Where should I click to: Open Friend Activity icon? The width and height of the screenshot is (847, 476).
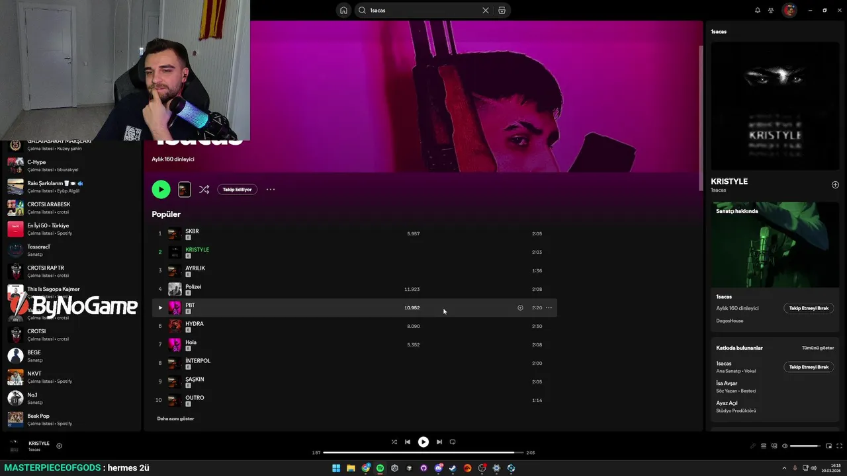[x=771, y=11]
